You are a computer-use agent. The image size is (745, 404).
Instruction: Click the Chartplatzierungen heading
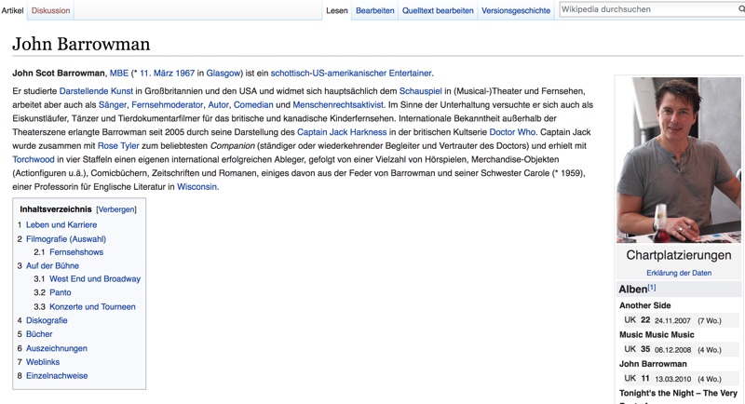click(x=679, y=255)
